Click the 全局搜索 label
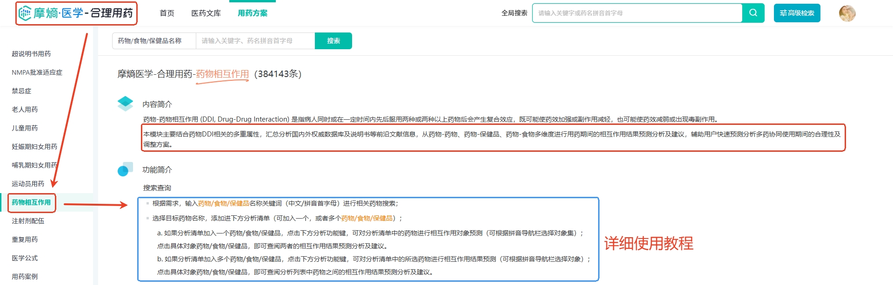The image size is (893, 285). 514,13
